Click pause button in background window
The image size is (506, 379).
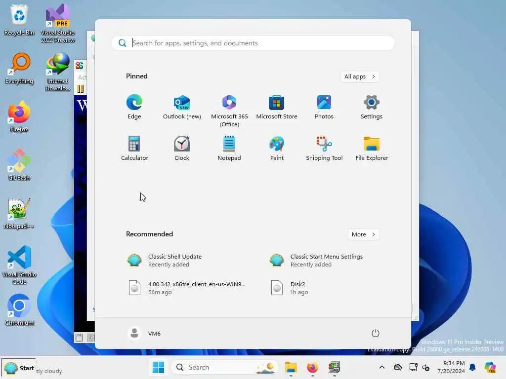81,89
